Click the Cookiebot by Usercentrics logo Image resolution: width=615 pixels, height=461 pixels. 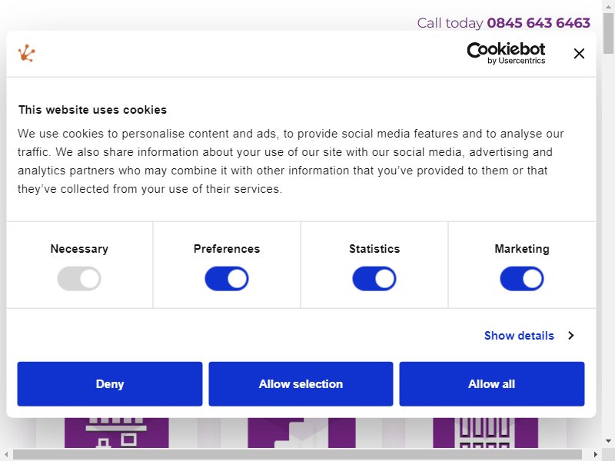(506, 53)
